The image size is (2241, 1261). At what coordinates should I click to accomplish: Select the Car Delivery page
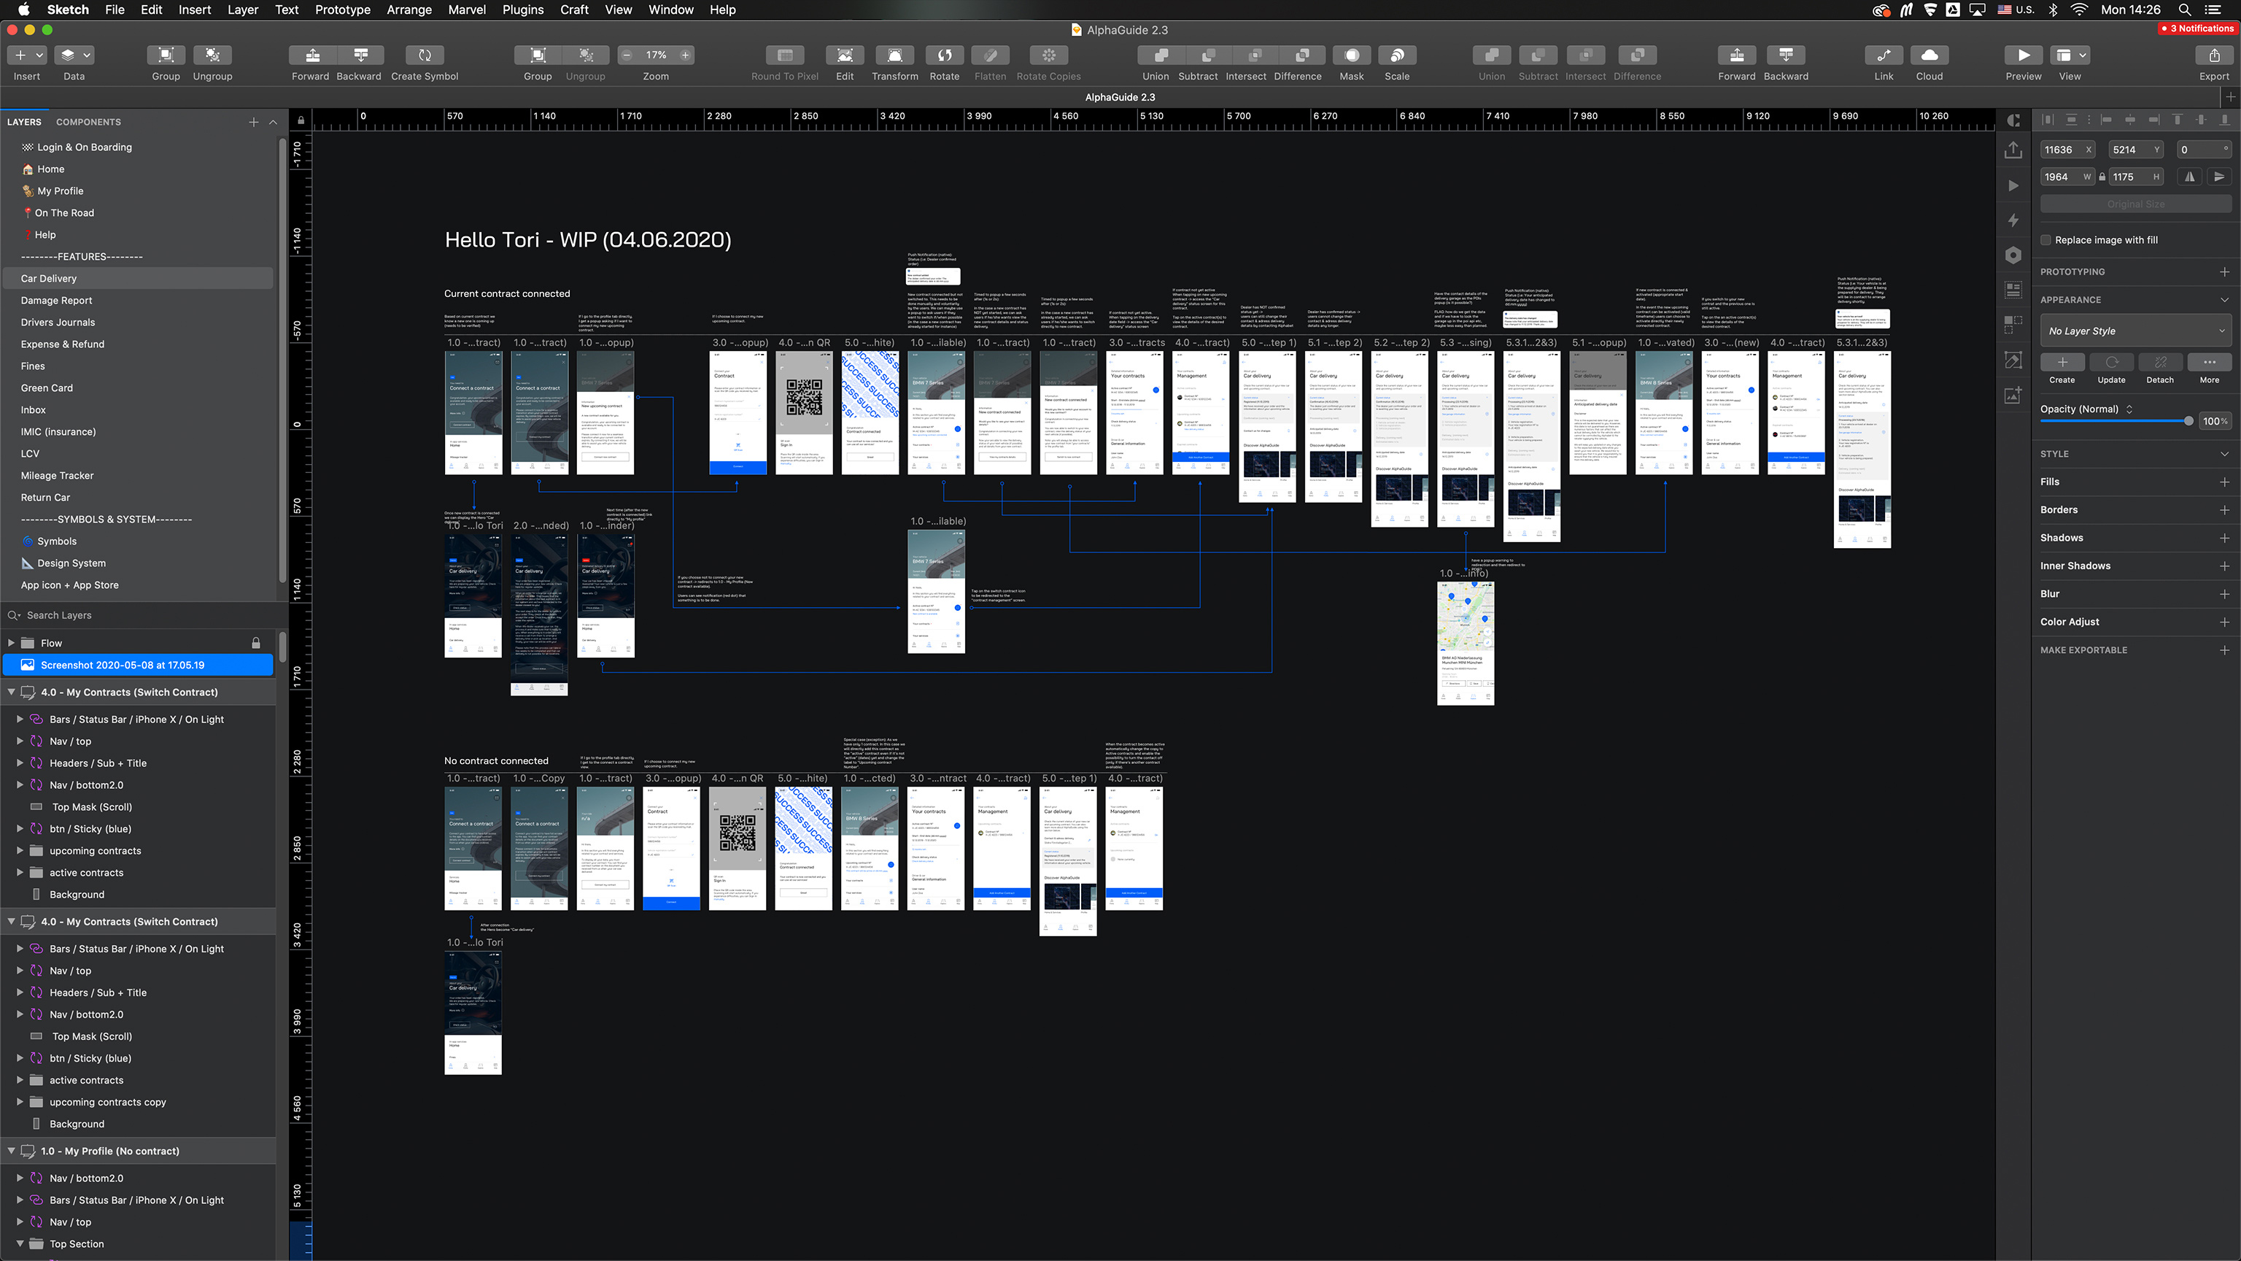(x=49, y=279)
